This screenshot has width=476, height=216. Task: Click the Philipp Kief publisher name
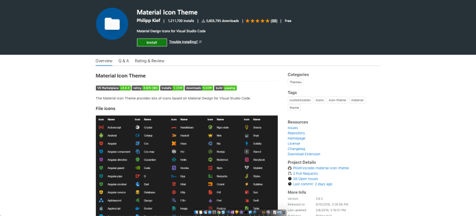tap(148, 21)
